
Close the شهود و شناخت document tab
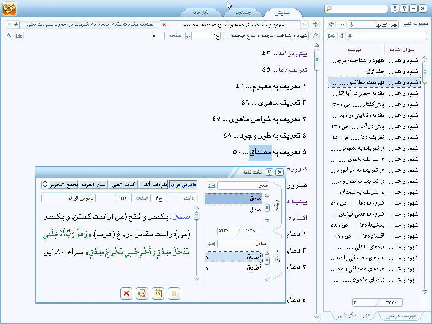pyautogui.click(x=165, y=24)
